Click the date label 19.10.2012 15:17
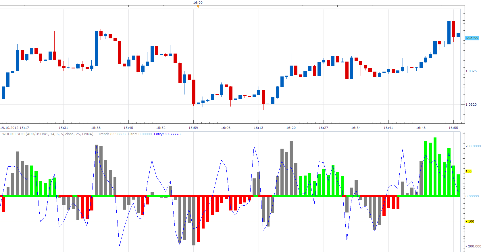The width and height of the screenshot is (481, 252). (15, 128)
